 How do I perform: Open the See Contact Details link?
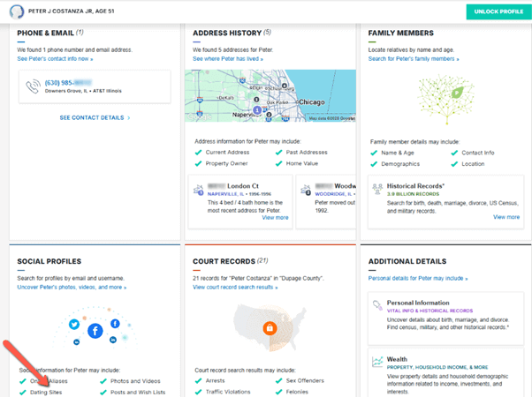95,117
